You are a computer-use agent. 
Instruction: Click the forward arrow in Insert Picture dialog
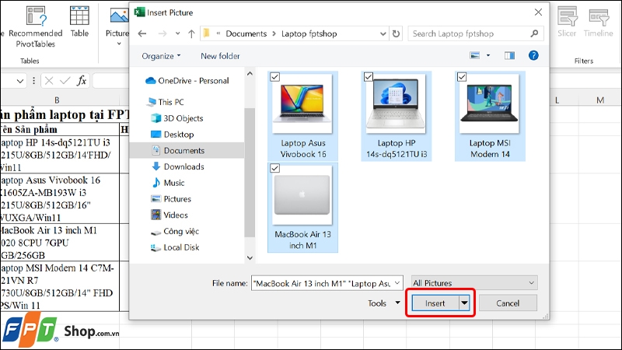coord(162,33)
